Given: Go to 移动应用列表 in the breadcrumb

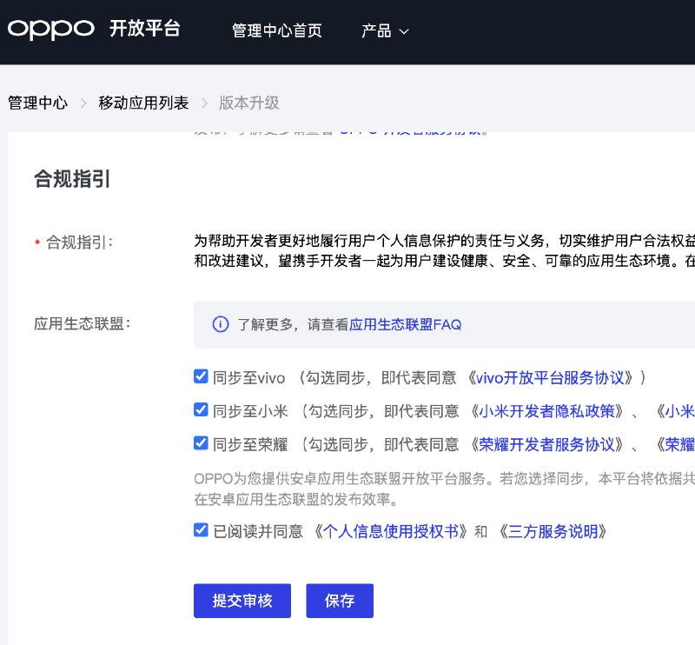Looking at the screenshot, I should click(x=143, y=103).
